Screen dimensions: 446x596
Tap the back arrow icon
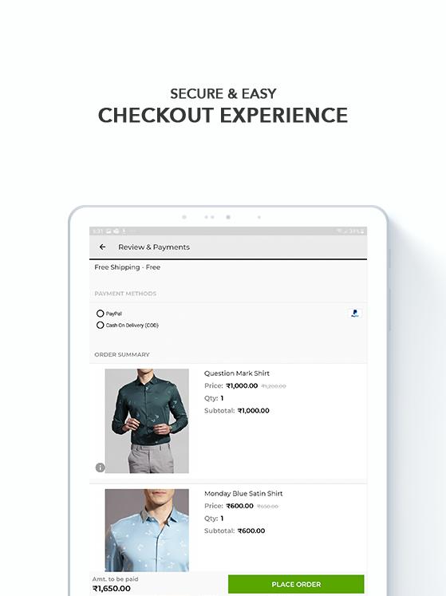tap(102, 247)
